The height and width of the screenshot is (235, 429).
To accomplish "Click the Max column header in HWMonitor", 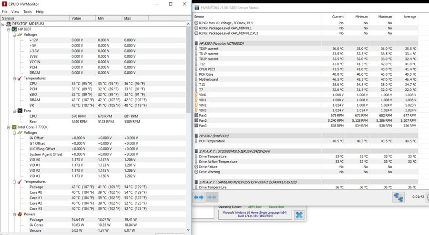I will 127,18.
